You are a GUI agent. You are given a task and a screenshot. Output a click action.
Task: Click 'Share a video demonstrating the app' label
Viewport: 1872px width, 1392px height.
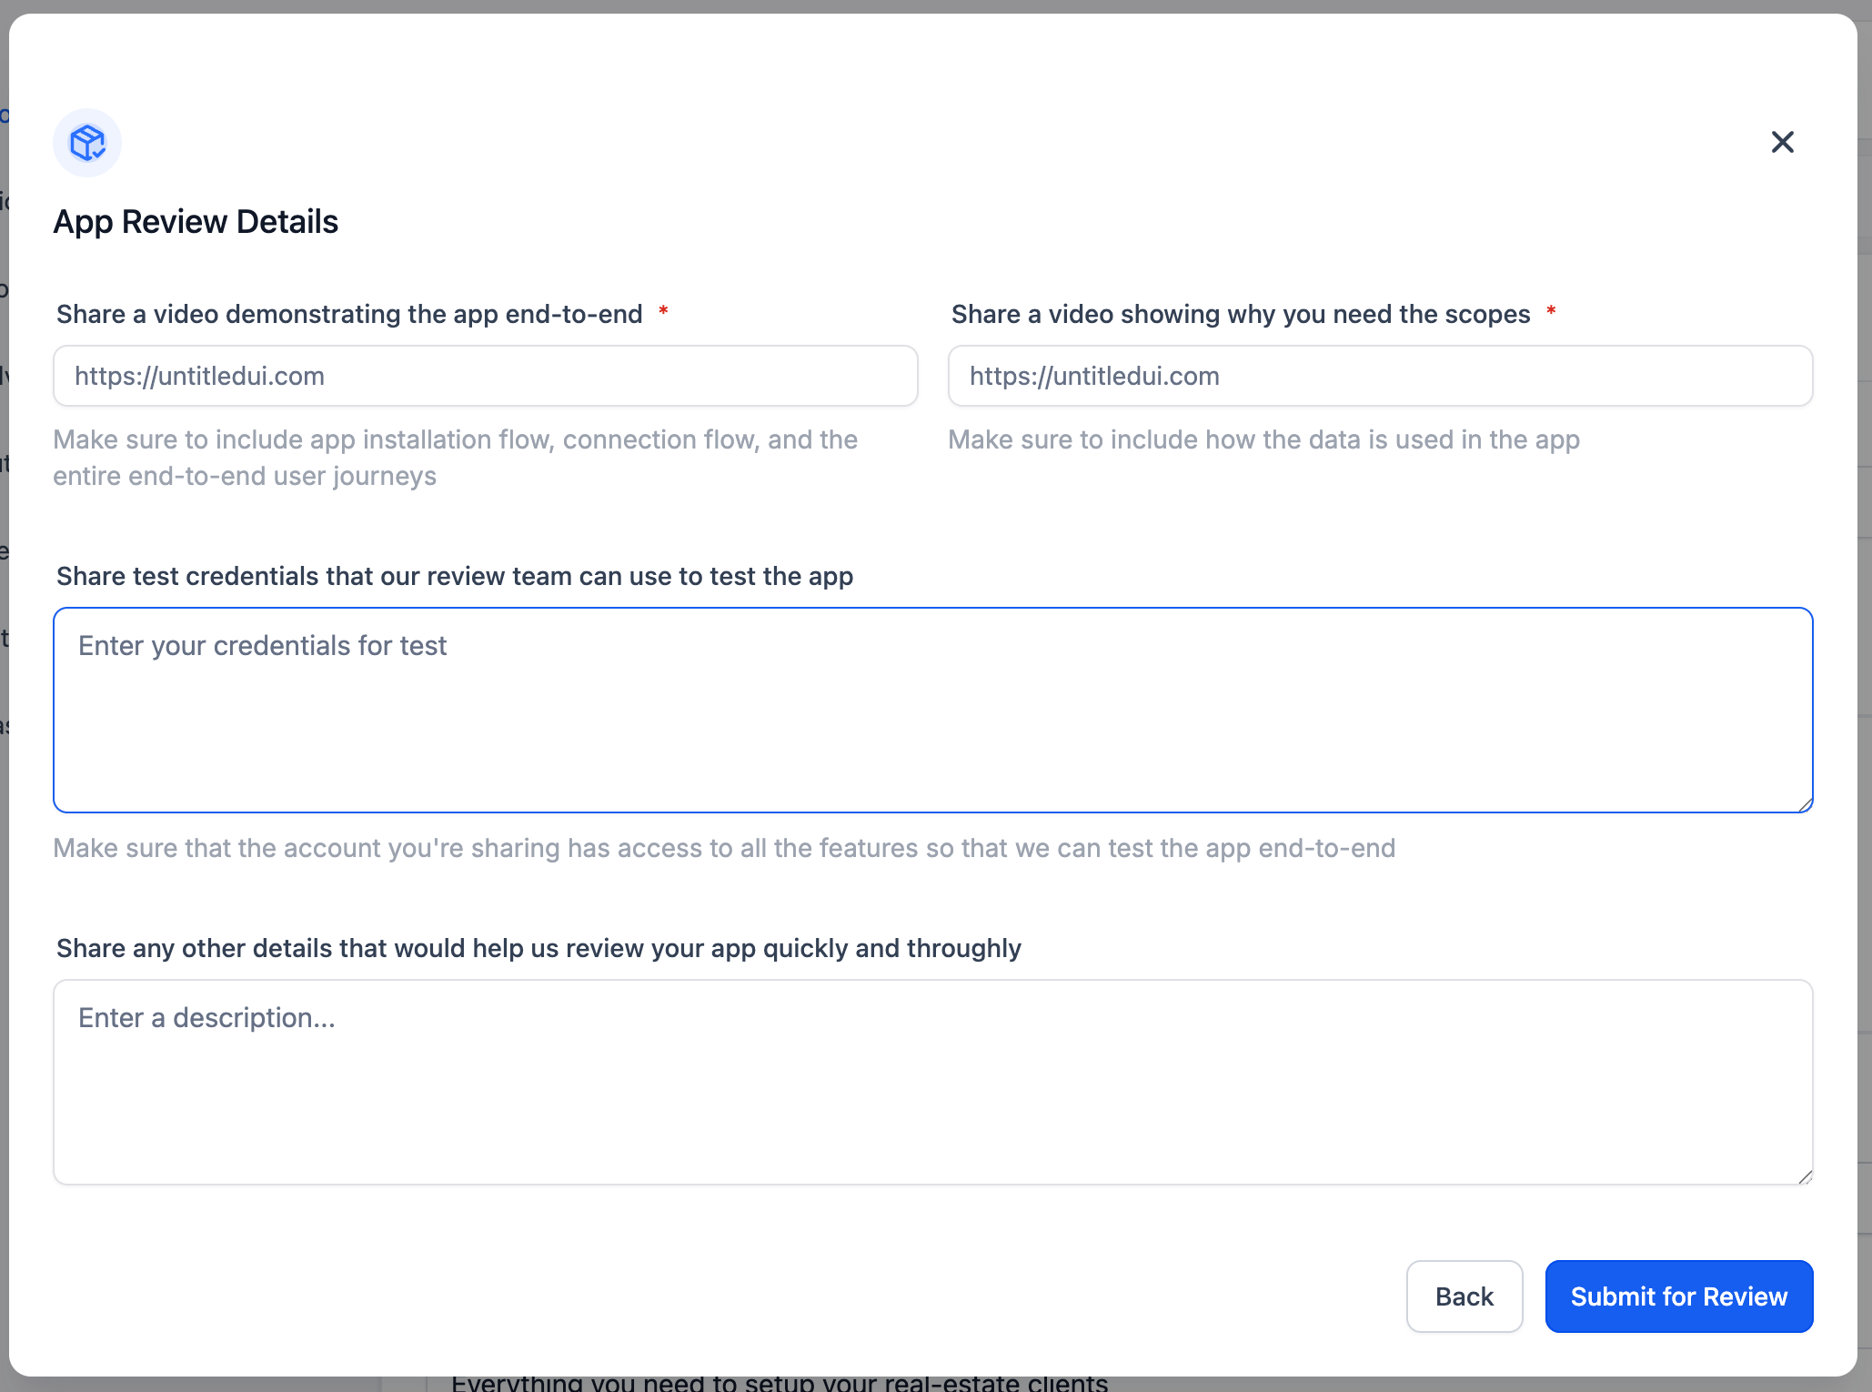pyautogui.click(x=349, y=314)
